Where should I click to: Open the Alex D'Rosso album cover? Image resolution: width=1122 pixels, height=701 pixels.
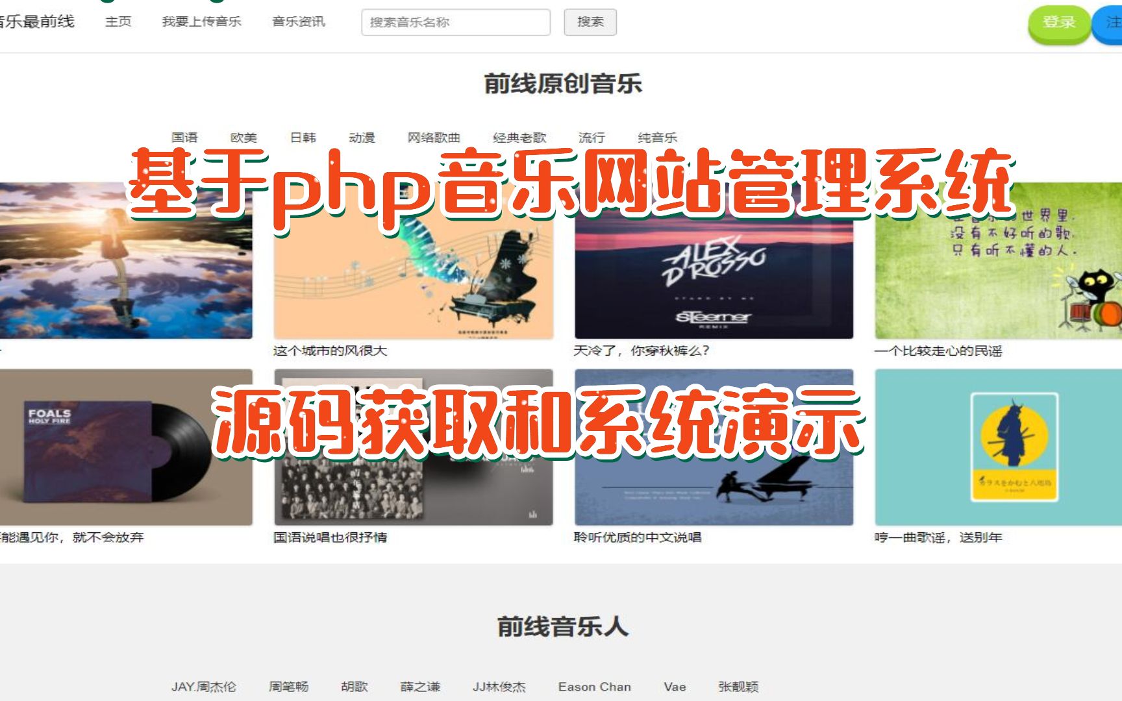pyautogui.click(x=714, y=260)
